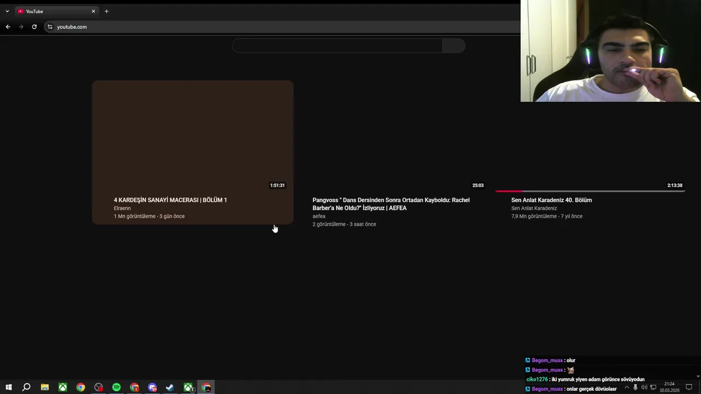Open the Elraenn channel link
This screenshot has height=394, width=701.
tap(122, 208)
